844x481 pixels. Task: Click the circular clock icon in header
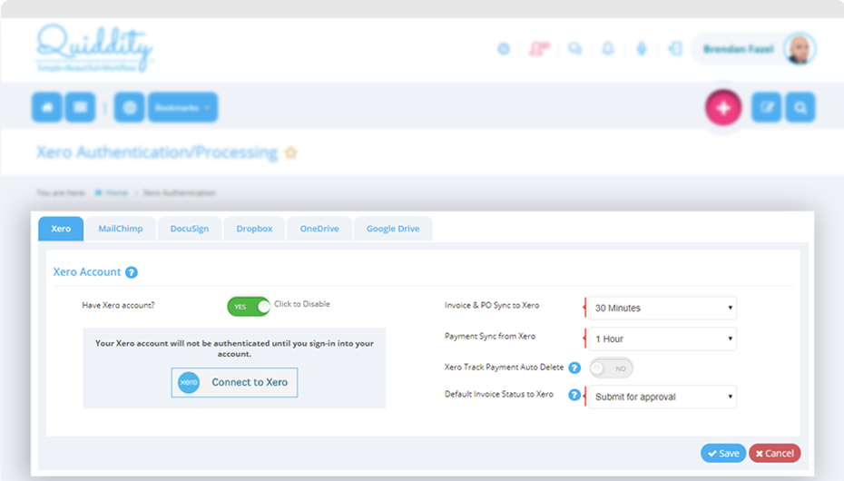[x=504, y=49]
